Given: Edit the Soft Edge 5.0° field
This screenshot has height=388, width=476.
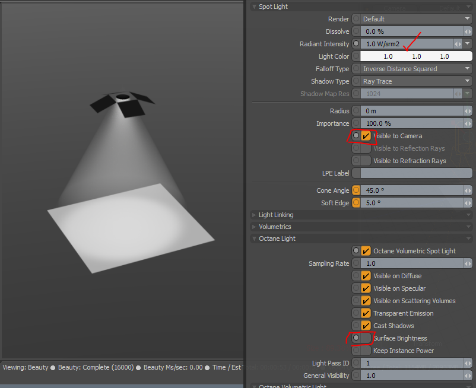Looking at the screenshot, I should (x=412, y=203).
